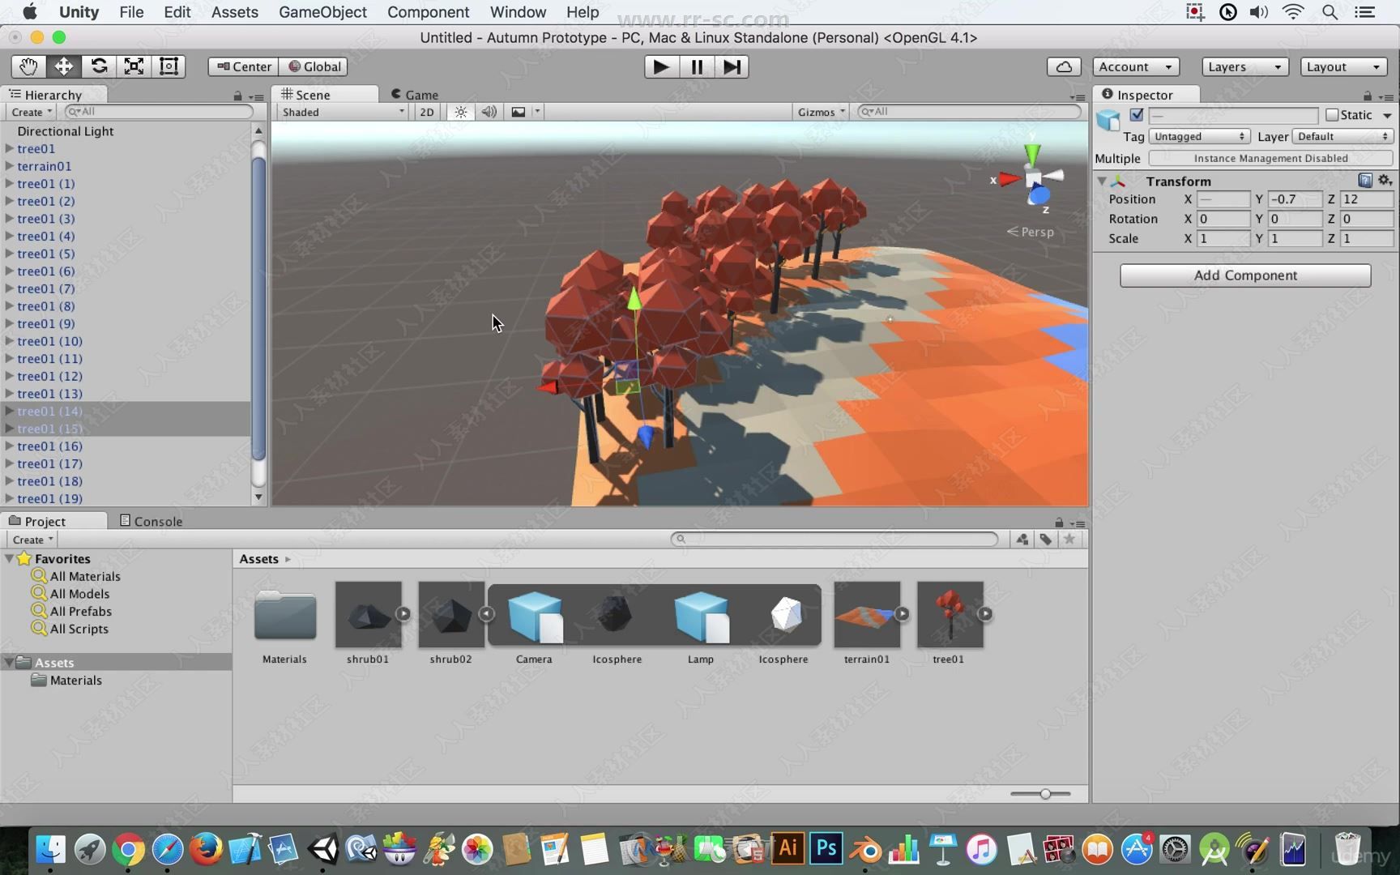
Task: Select the Rect Transform tool
Action: tap(169, 66)
